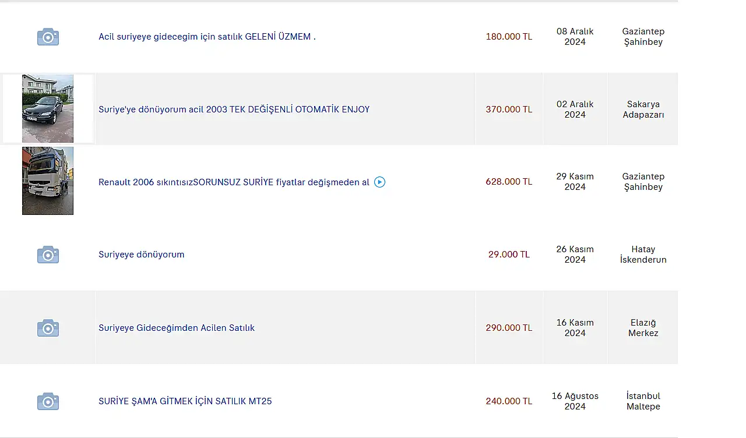Click the 29.000 TL price cell
This screenshot has height=438, width=746.
(509, 255)
